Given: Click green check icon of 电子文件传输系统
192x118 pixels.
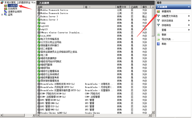Looking at the screenshot, I should click(x=39, y=39).
